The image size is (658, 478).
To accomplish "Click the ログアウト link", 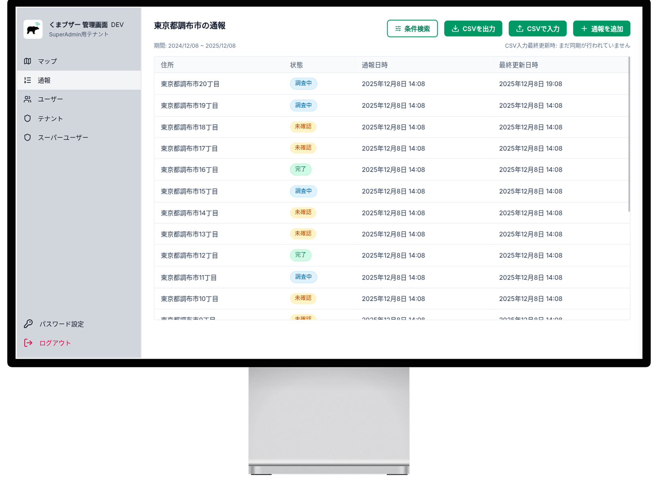I will pyautogui.click(x=55, y=343).
